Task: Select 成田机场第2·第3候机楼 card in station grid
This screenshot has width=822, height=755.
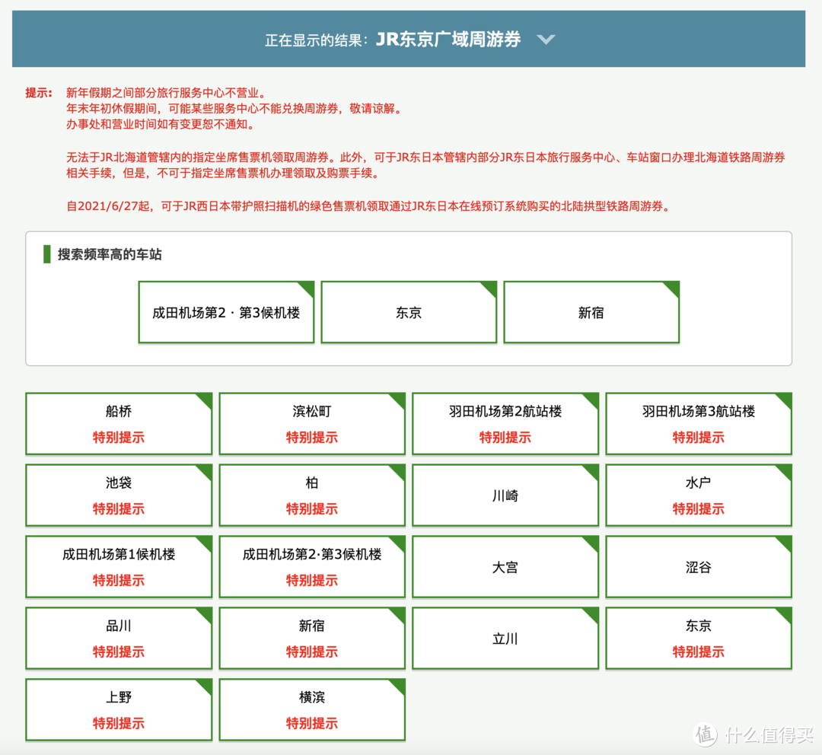Action: [x=312, y=567]
